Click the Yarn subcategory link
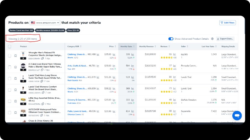 click(69, 69)
